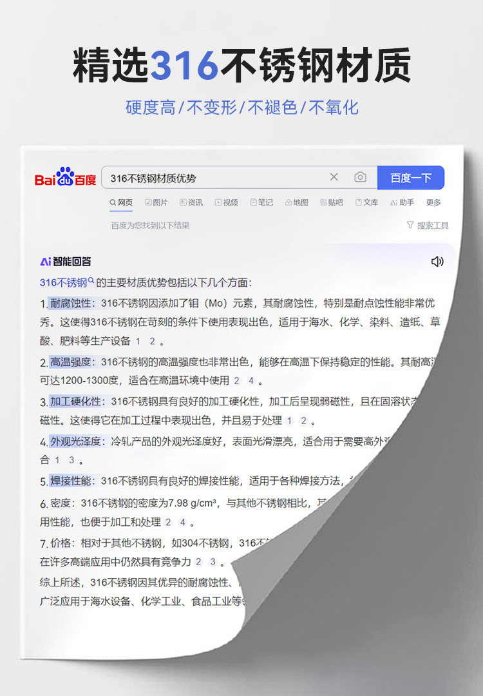Screen dimensions: 483x696
Task: Open camera image search icon
Action: 360,177
